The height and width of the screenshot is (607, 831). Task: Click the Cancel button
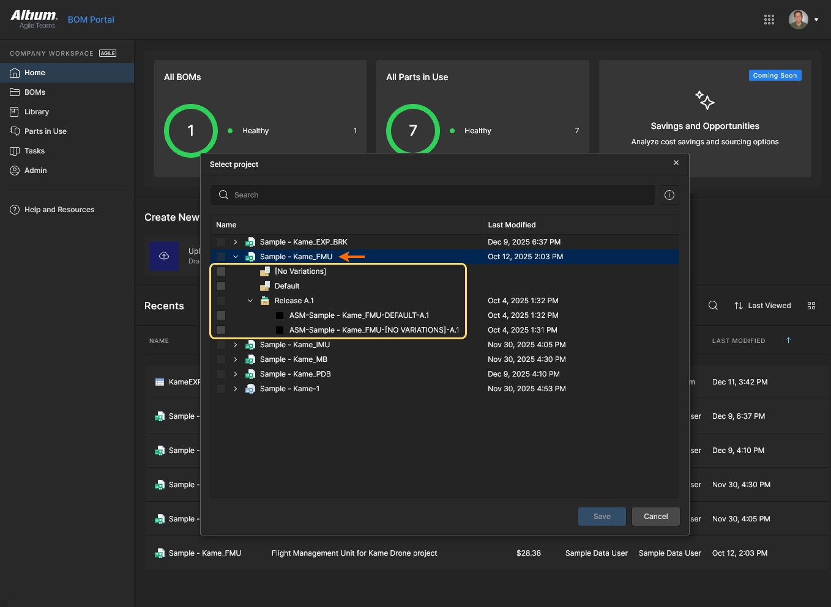[655, 517]
